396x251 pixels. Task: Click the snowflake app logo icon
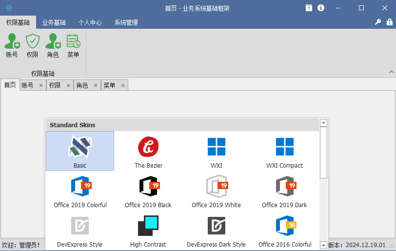[x=9, y=8]
